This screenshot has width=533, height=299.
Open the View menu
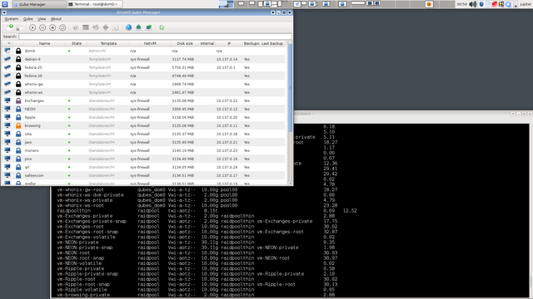42,19
